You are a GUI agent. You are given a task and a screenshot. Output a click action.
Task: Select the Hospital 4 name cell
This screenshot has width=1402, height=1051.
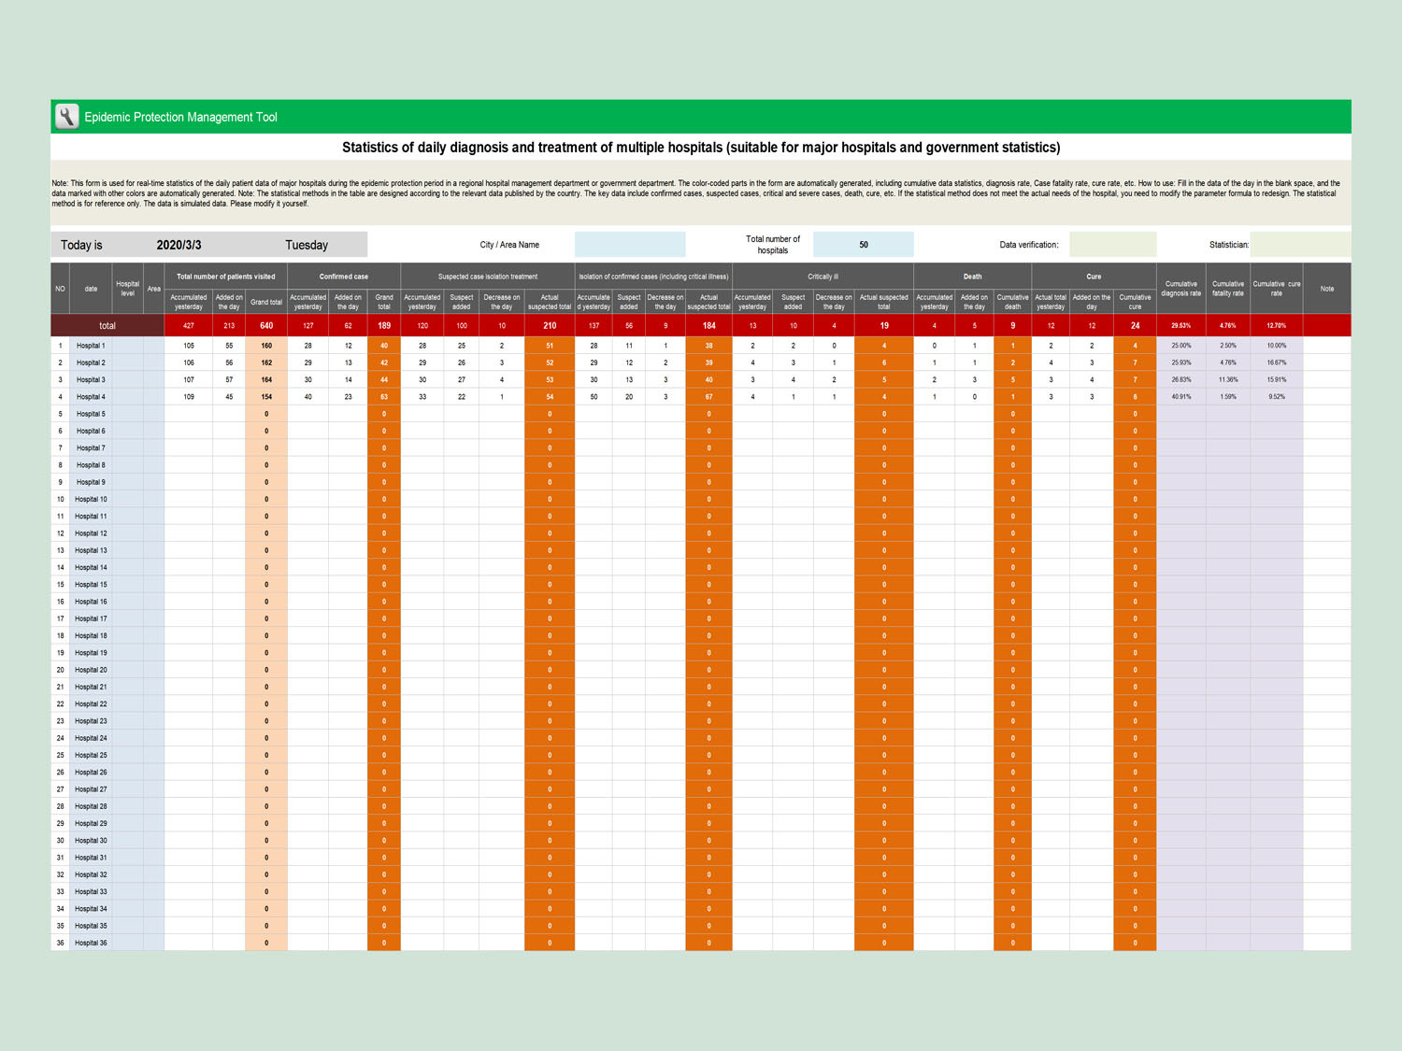(91, 397)
